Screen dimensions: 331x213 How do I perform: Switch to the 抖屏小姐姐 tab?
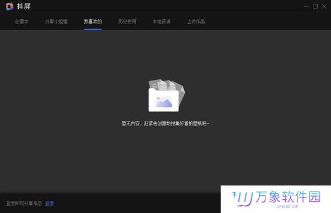(56, 21)
